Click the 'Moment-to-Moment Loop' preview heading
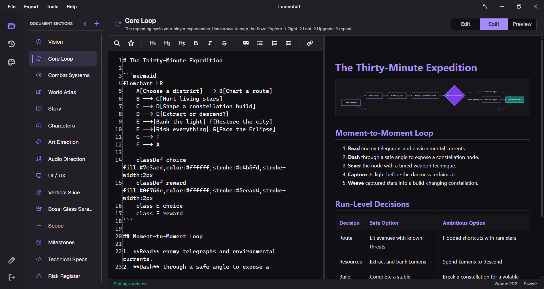Viewport: 544px width, 289px height. tap(384, 133)
